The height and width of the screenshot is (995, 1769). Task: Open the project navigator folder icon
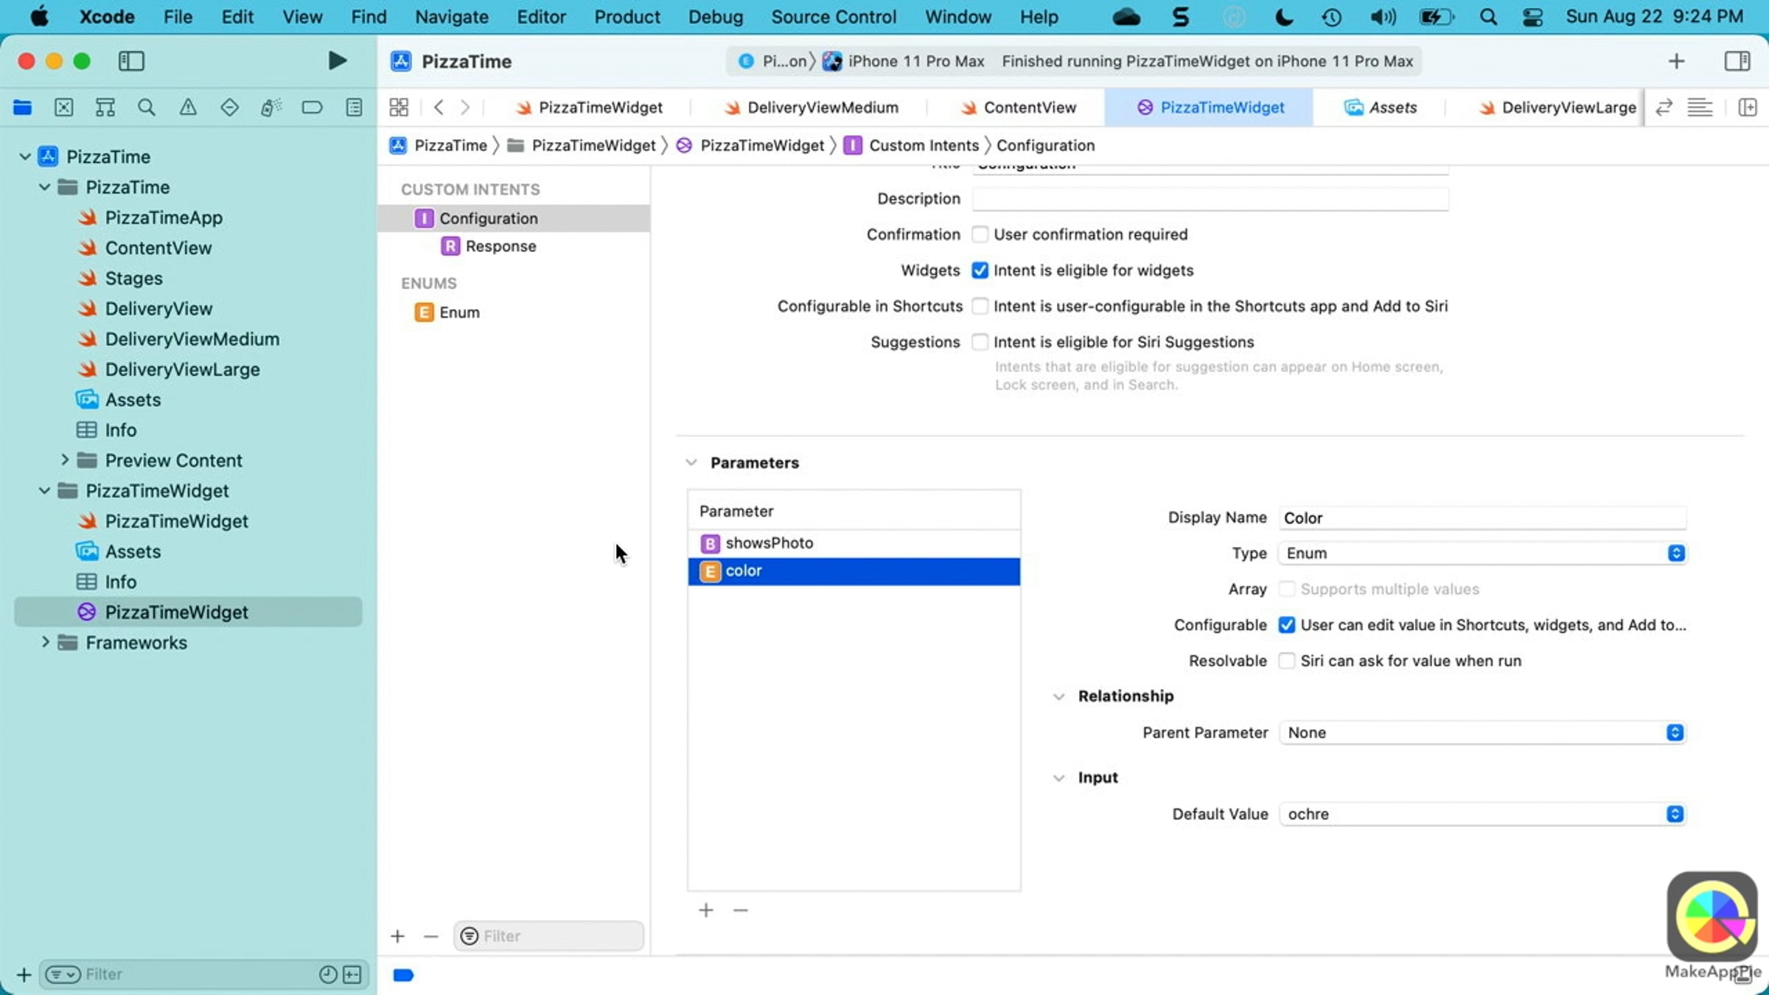tap(22, 108)
